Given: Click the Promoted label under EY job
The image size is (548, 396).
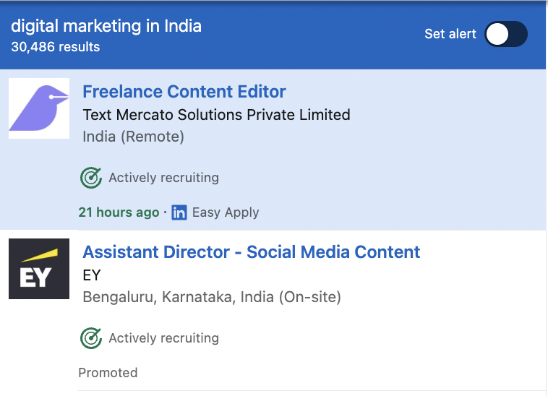Looking at the screenshot, I should point(108,373).
